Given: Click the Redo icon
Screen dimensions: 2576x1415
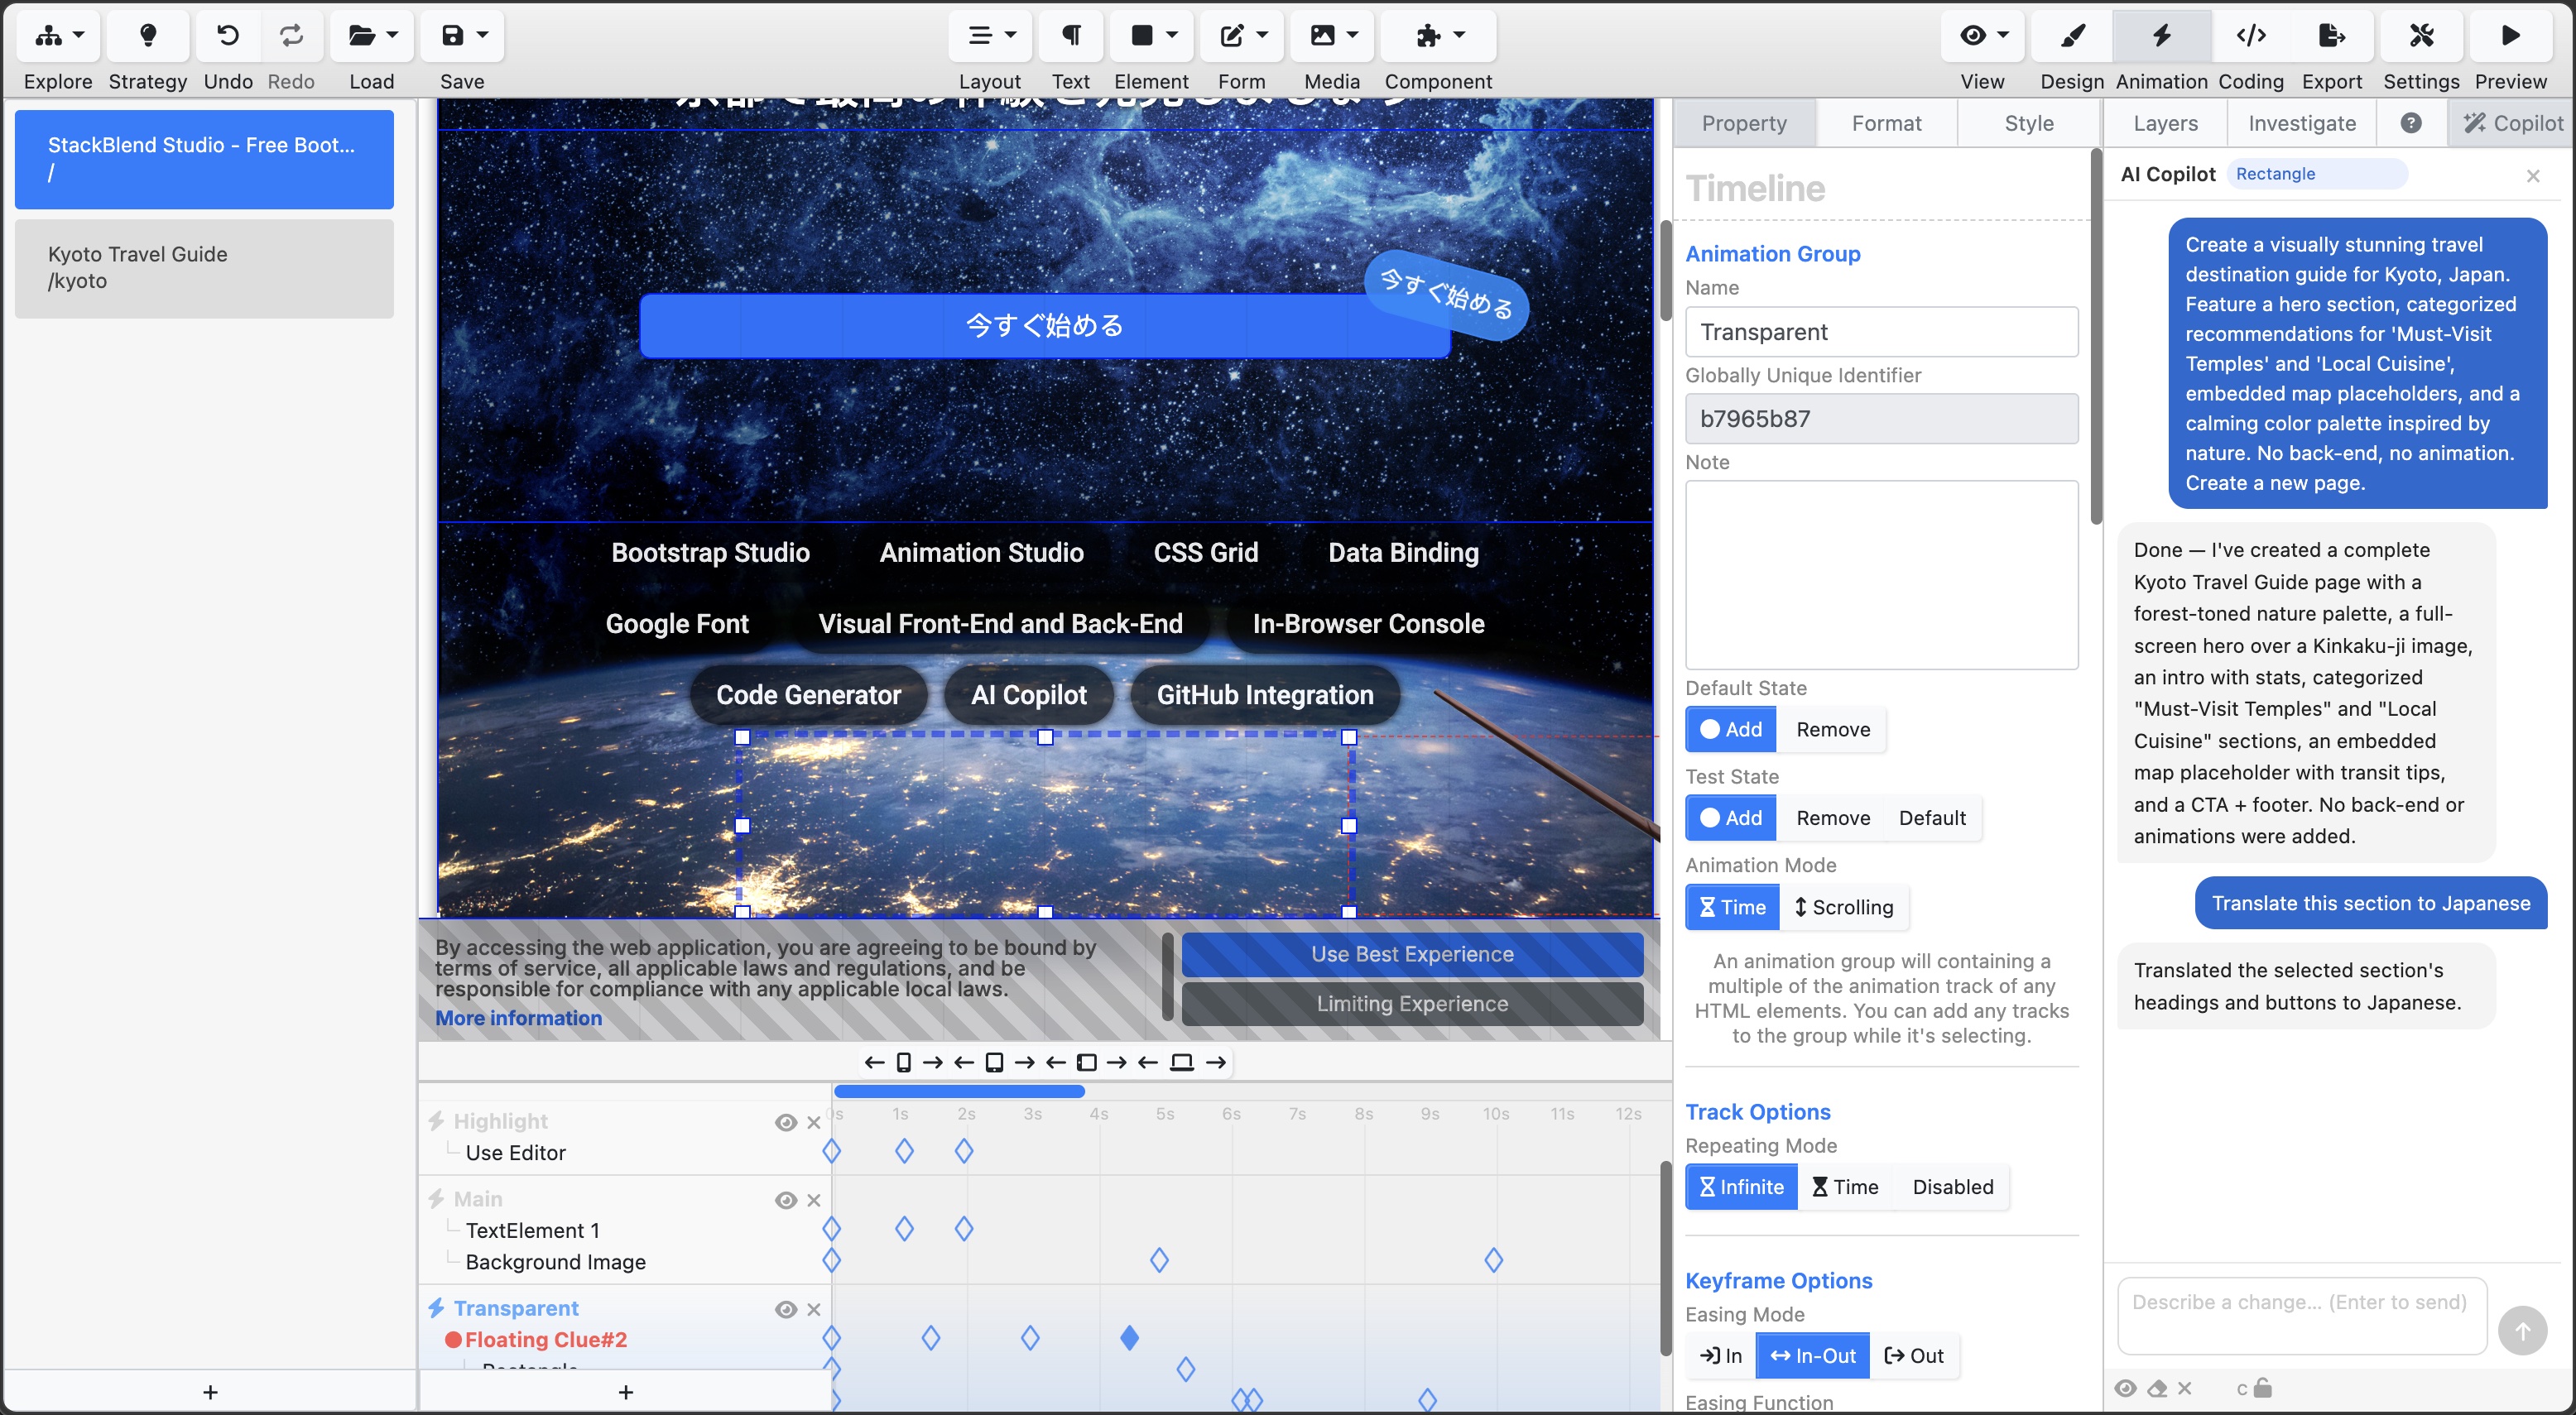Looking at the screenshot, I should pyautogui.click(x=291, y=36).
